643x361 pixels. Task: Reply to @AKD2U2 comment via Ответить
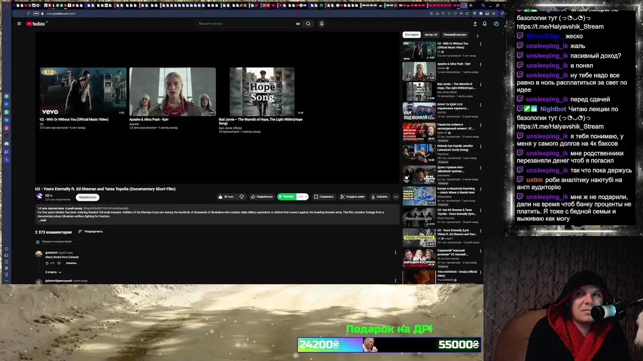(71, 263)
